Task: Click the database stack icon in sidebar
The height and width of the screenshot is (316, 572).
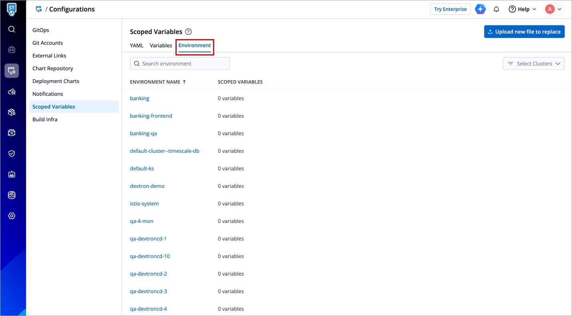Action: [12, 195]
